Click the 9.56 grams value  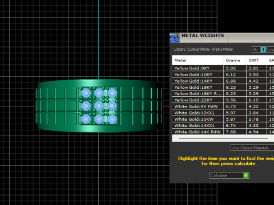(231, 100)
